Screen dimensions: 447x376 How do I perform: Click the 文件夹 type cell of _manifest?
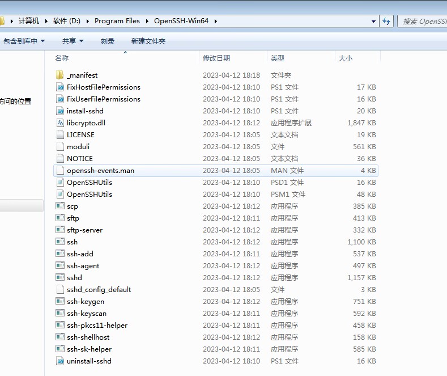click(281, 75)
